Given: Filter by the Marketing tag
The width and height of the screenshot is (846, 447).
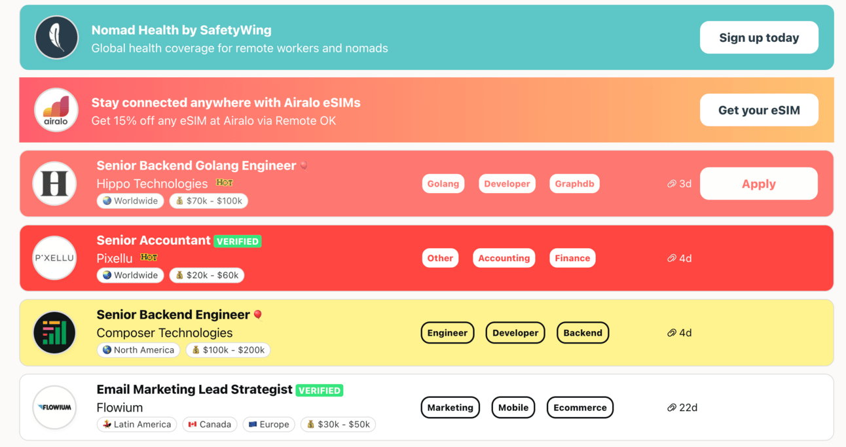Looking at the screenshot, I should [451, 407].
